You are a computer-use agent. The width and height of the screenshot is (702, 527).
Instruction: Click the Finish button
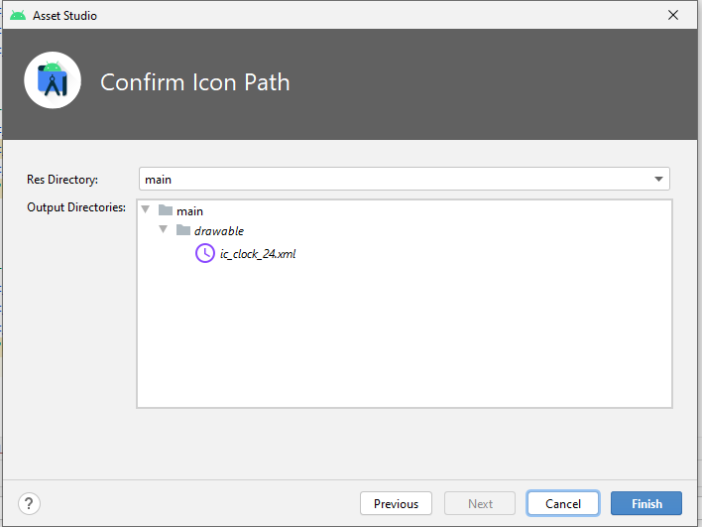pos(646,503)
